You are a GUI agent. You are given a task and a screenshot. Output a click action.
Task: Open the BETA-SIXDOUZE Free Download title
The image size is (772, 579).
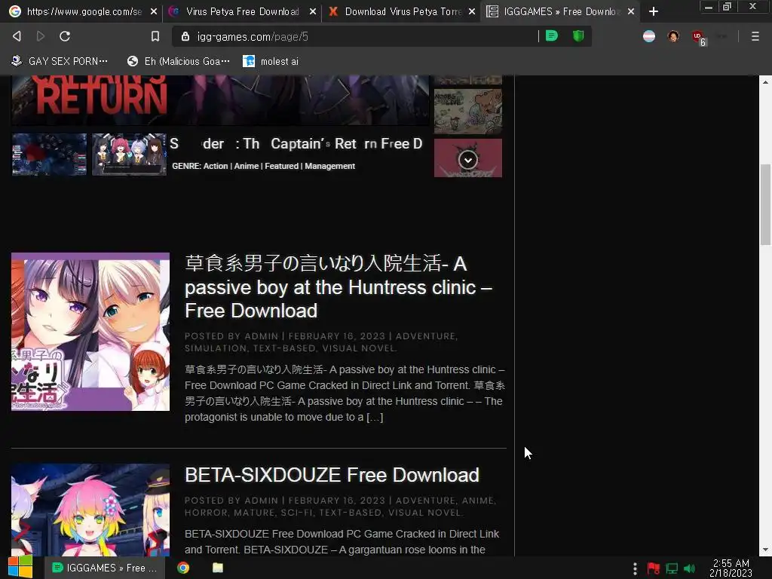tap(332, 475)
